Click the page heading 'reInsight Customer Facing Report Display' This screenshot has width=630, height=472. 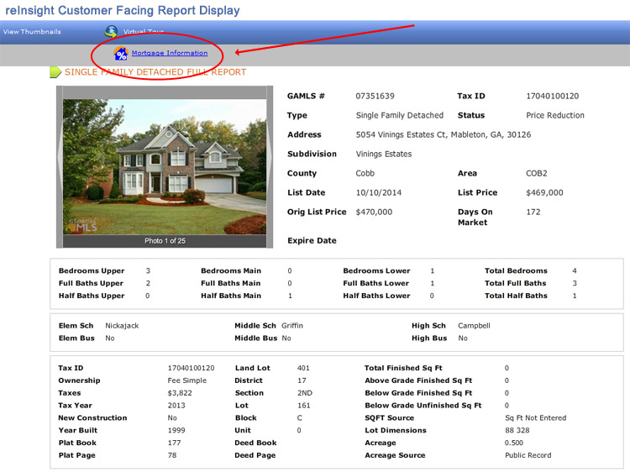click(x=123, y=10)
